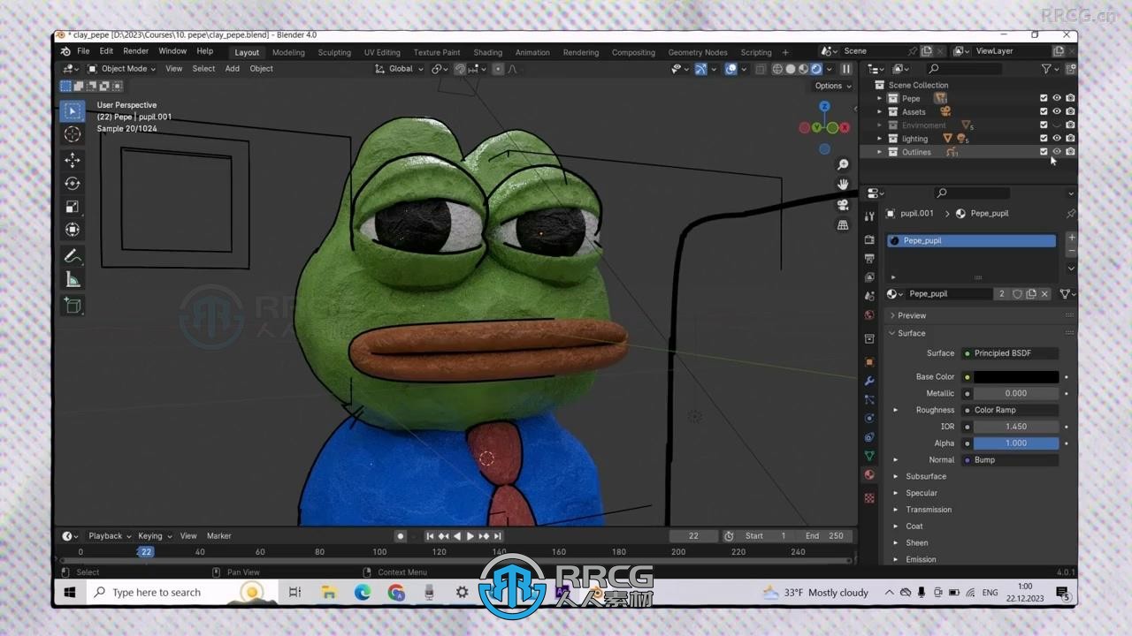
Task: Choose the Add Cube tool
Action: (73, 306)
